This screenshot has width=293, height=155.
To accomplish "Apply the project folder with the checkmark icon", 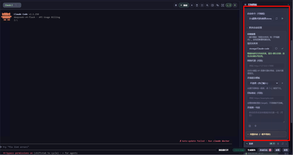I will pyautogui.click(x=282, y=49).
